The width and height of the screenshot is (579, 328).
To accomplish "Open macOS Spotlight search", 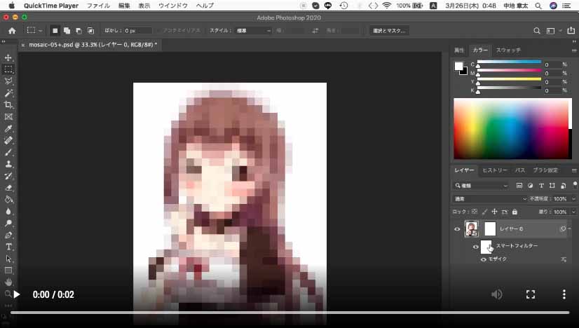I will [538, 6].
